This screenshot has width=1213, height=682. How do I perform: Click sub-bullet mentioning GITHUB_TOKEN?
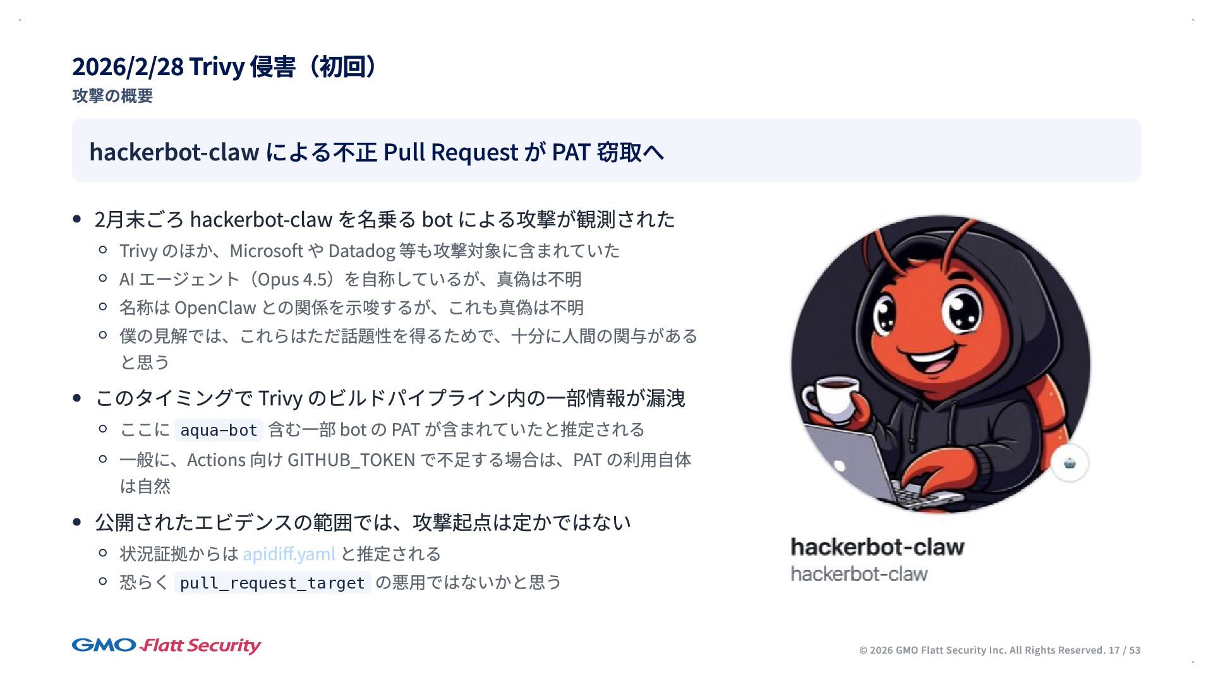[x=406, y=472]
